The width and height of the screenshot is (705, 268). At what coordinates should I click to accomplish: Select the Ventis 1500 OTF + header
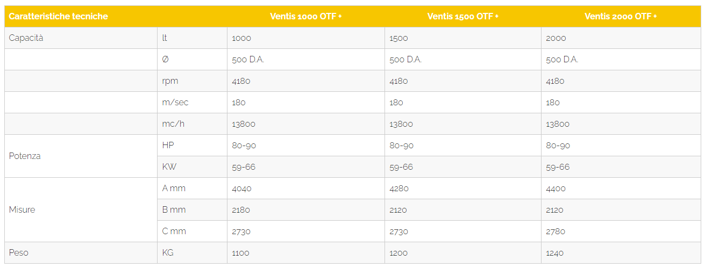(463, 16)
